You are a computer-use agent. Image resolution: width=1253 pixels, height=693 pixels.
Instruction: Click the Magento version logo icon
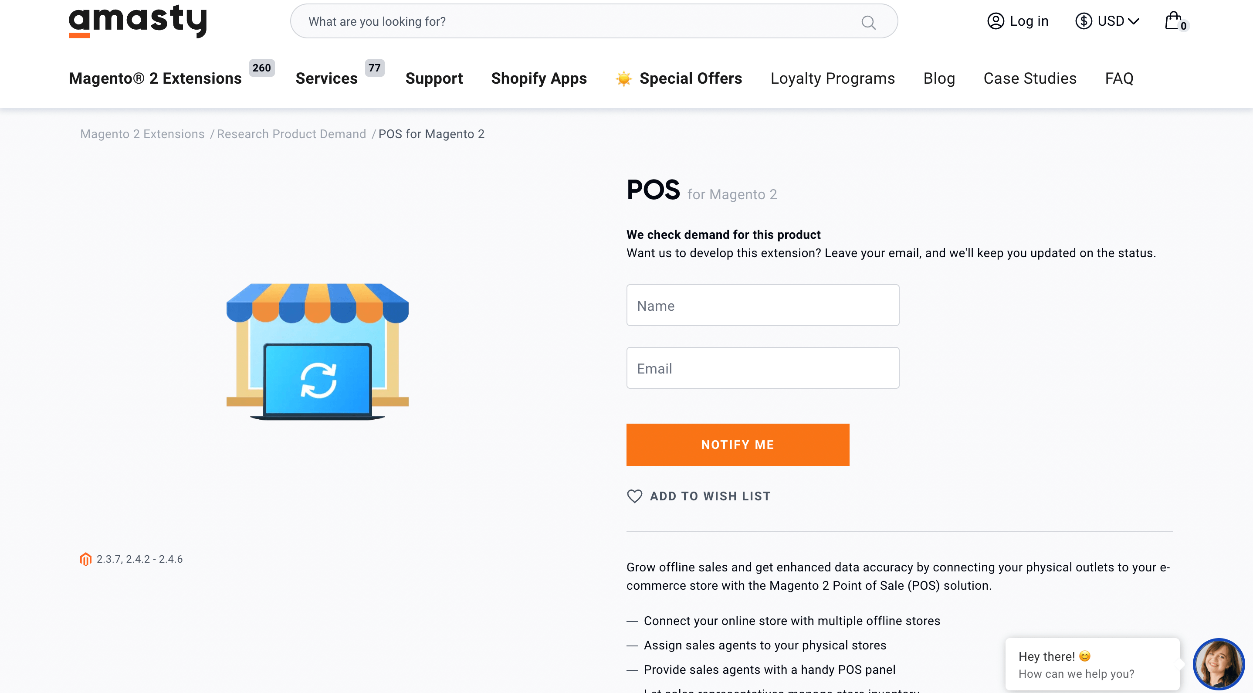[x=85, y=559]
